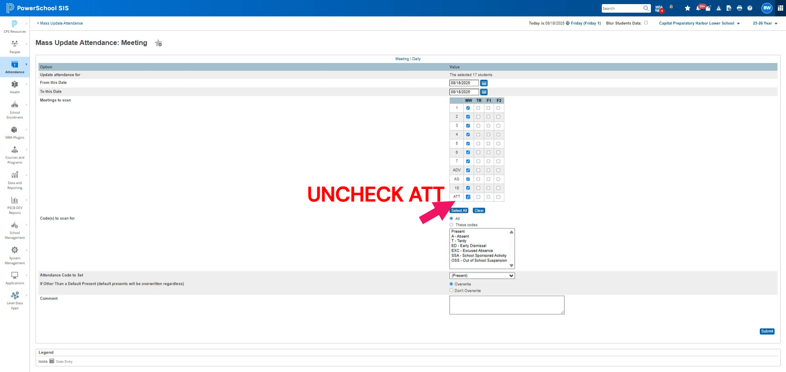Viewport: 786px width, 372px height.
Task: Open the 25-26 Year term dropdown
Action: point(765,23)
